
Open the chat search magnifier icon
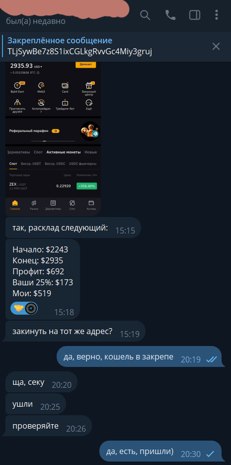click(x=145, y=15)
